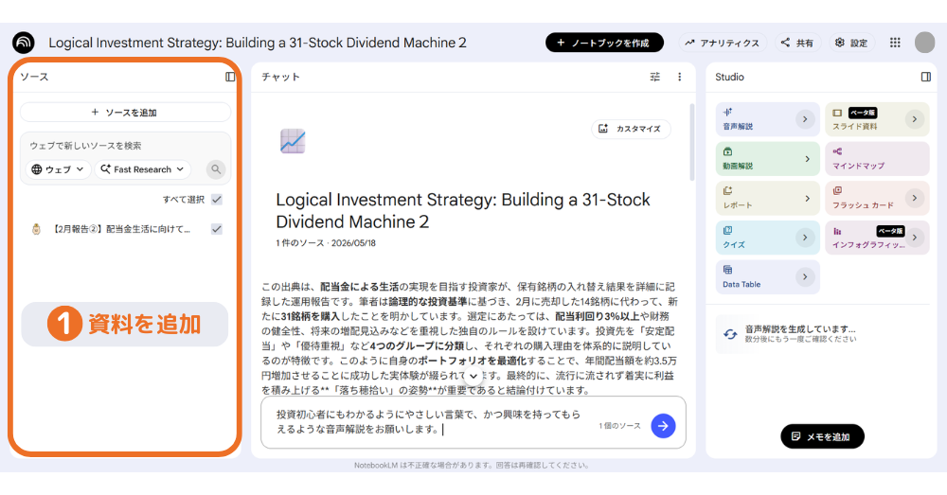The image size is (947, 495).
Task: Open アナリティクス
Action: pos(723,43)
